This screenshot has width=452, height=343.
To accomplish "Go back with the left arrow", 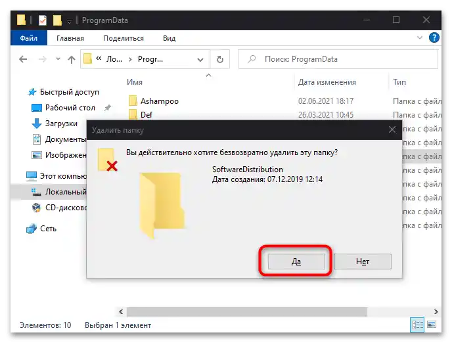I will [23, 59].
